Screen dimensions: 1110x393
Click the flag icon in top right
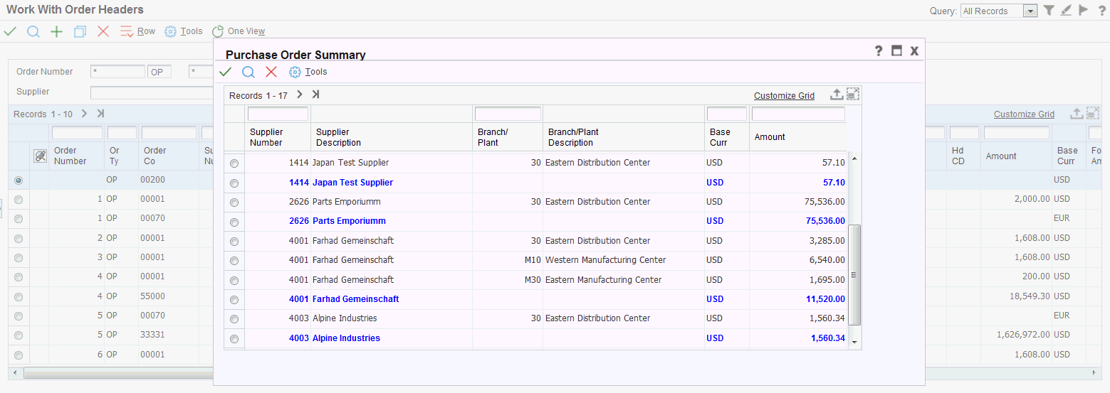(1084, 10)
